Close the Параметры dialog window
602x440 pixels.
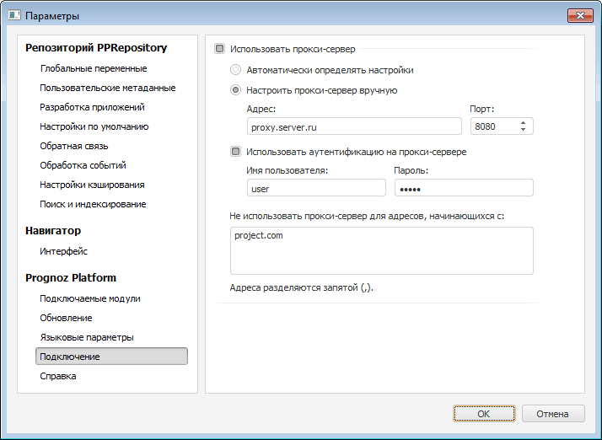580,15
